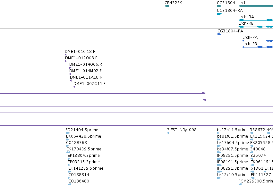Click the Lrch gene label
This screenshot has width=273, height=186.
pos(242,3)
